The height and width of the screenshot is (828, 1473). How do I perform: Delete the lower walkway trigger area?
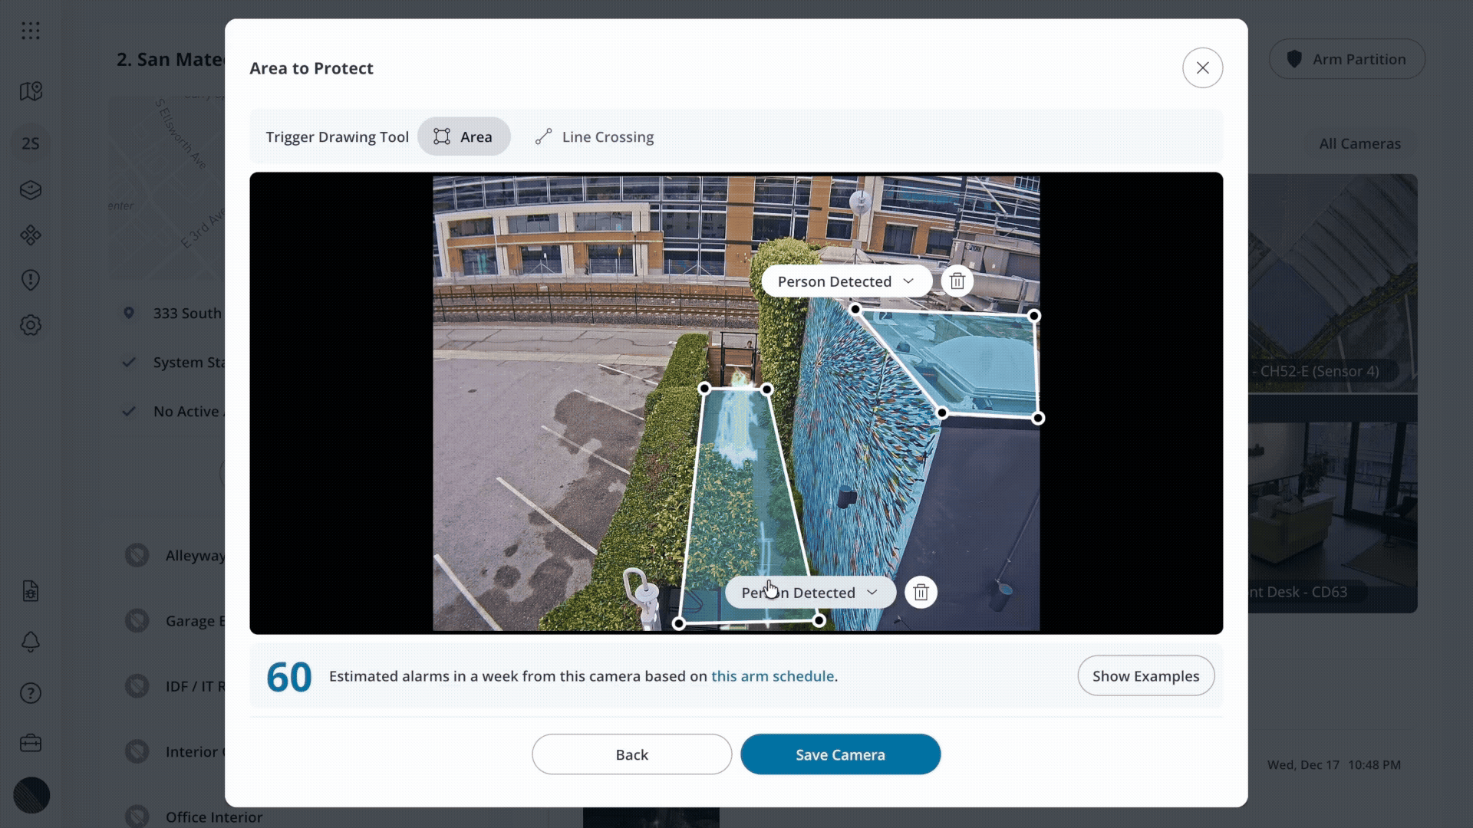pos(921,593)
